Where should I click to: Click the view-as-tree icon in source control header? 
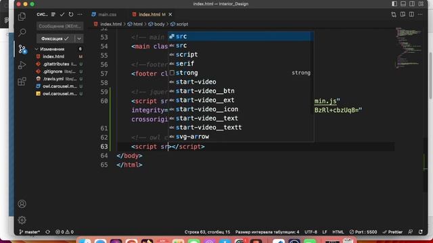point(53,14)
